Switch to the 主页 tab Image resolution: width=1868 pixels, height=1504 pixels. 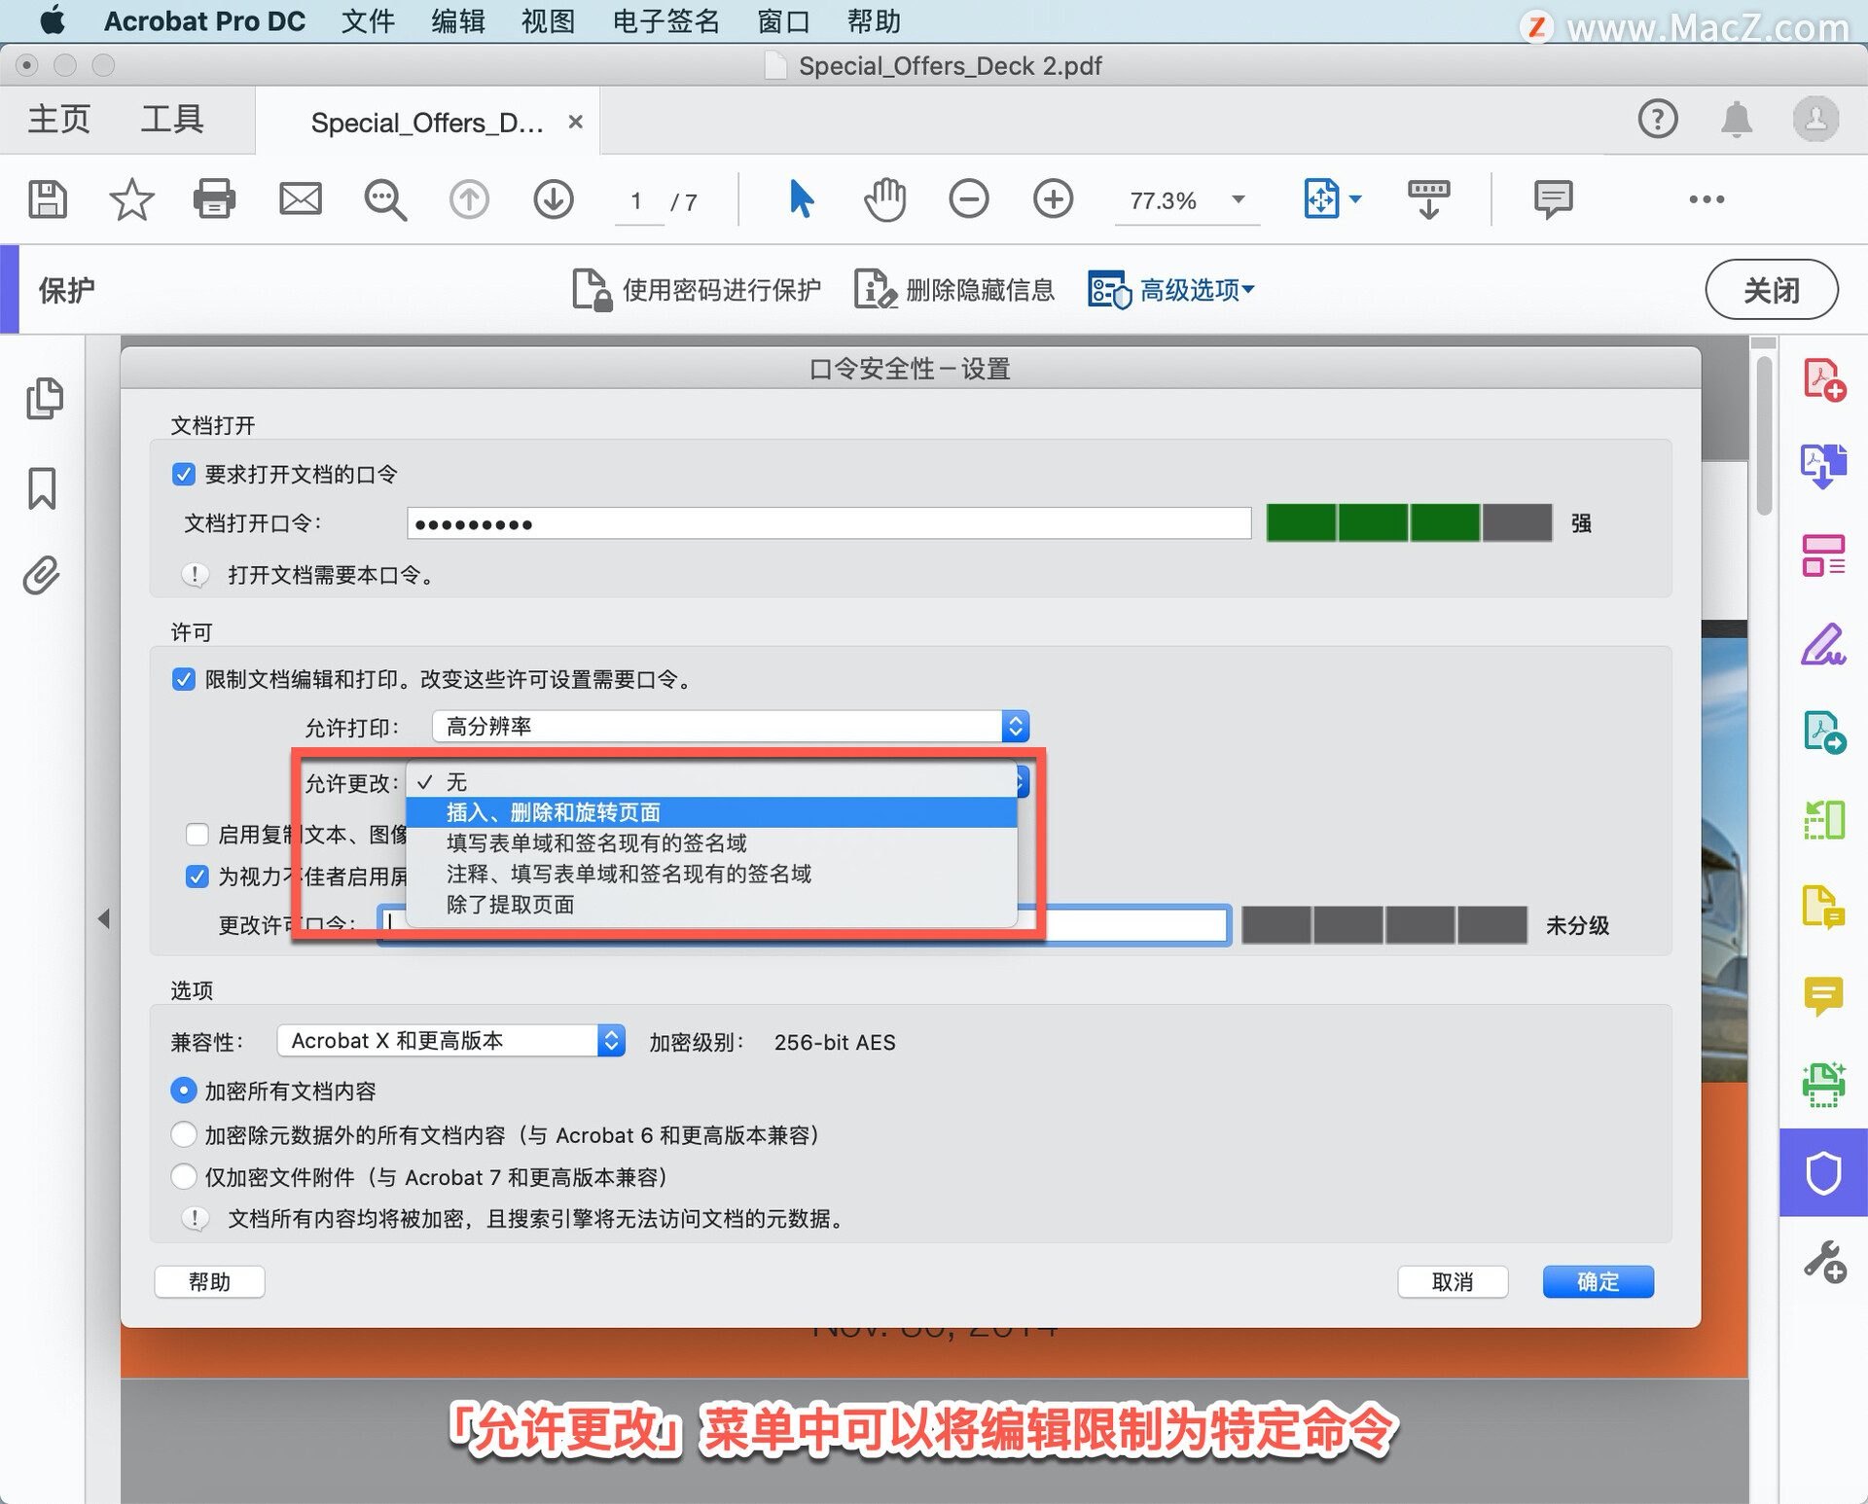coord(58,120)
